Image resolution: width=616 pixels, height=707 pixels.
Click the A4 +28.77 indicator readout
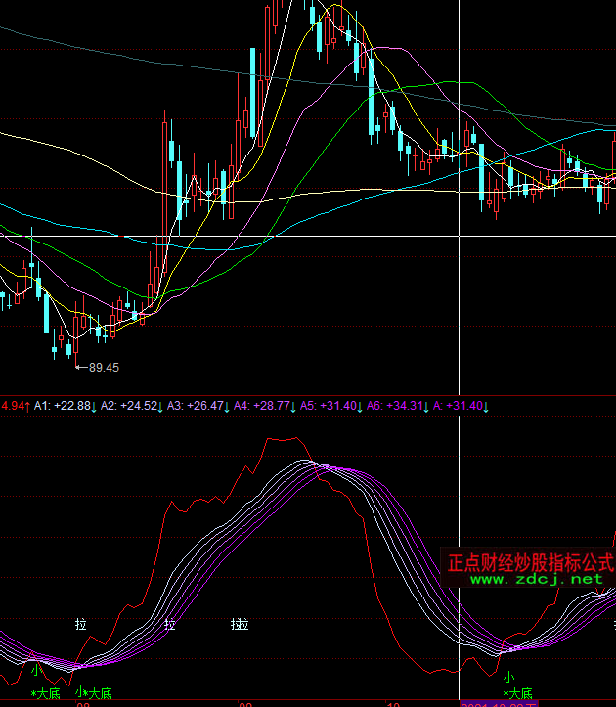[264, 405]
